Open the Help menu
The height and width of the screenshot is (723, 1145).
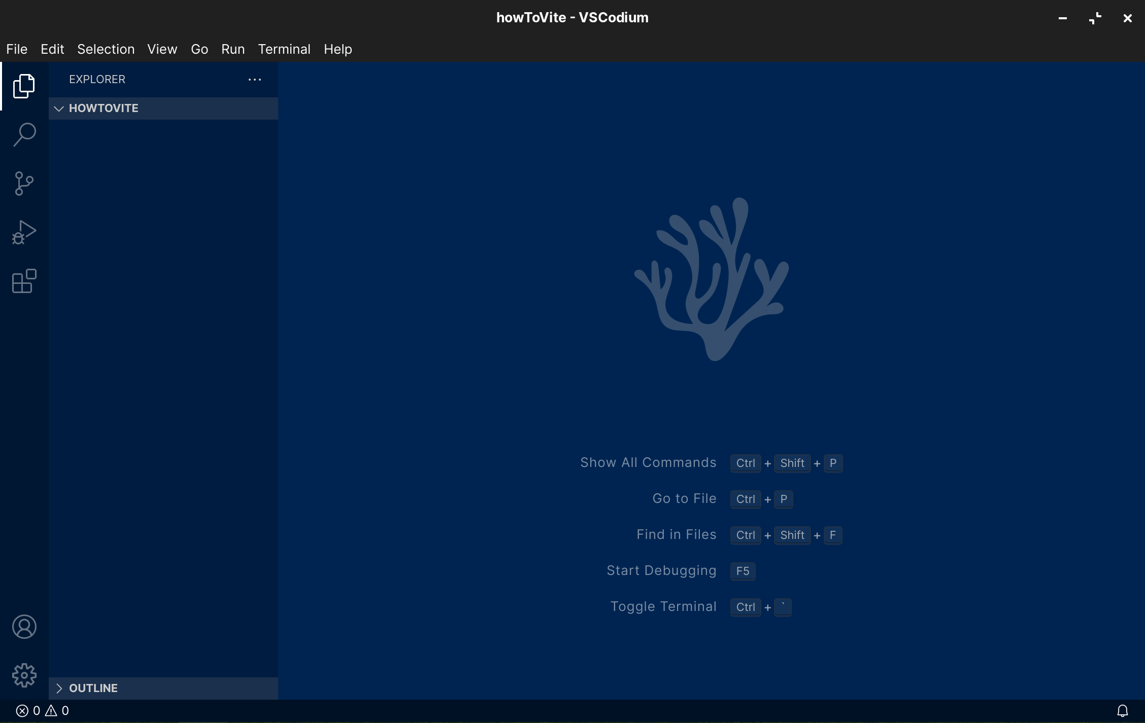click(x=338, y=49)
